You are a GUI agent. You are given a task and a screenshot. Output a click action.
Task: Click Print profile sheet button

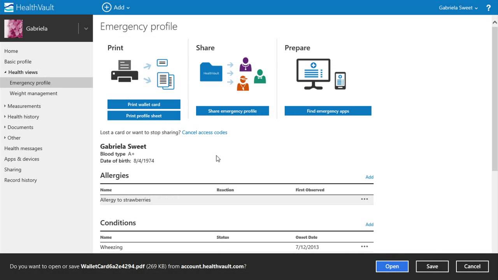144,115
